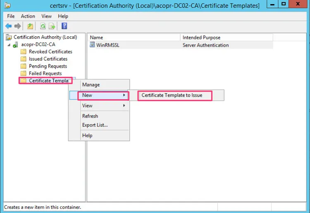Choose Certificate Template to Issue
The height and width of the screenshot is (213, 310).
172,95
